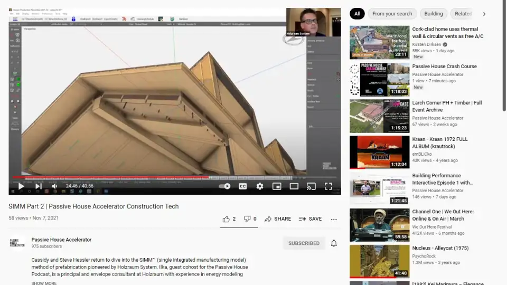Open the Channel One thumbnail

[x=379, y=225]
